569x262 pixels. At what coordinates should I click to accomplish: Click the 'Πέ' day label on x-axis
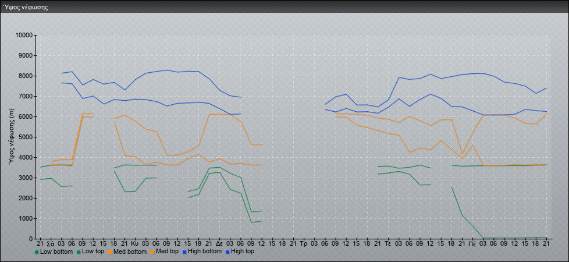click(x=472, y=243)
